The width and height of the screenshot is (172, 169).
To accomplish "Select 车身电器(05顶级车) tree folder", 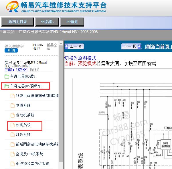I will click(x=26, y=86).
